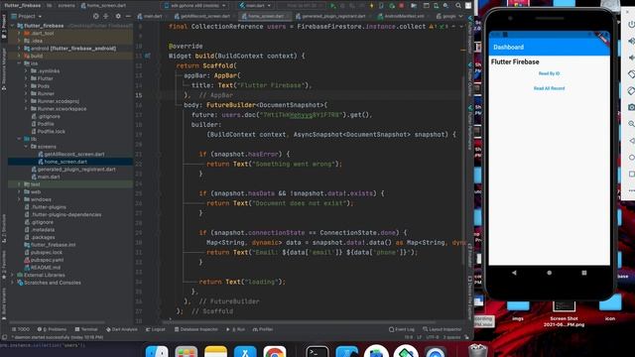Image resolution: width=635 pixels, height=357 pixels.
Task: Click the red Stop icon in toolbar
Action: tap(402, 6)
